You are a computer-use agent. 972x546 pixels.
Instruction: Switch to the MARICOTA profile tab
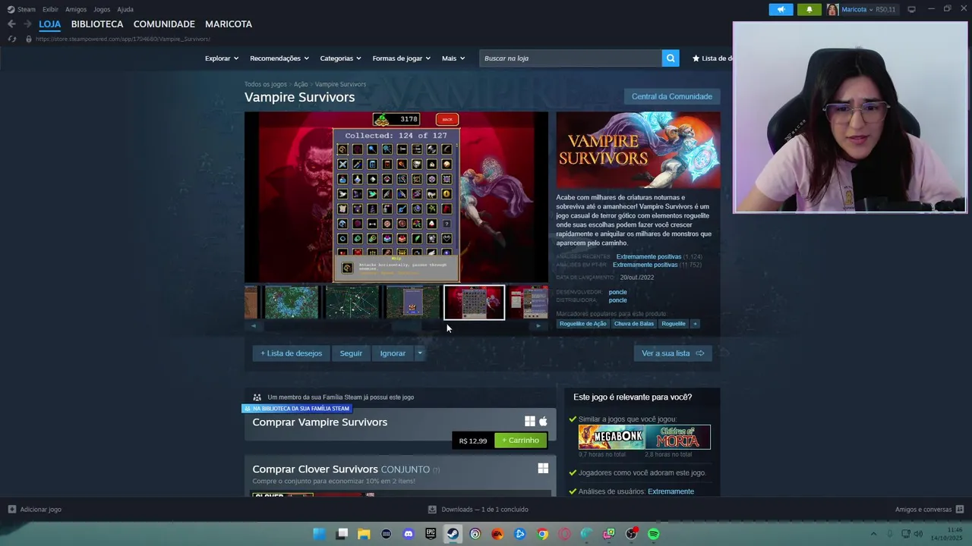(x=229, y=24)
